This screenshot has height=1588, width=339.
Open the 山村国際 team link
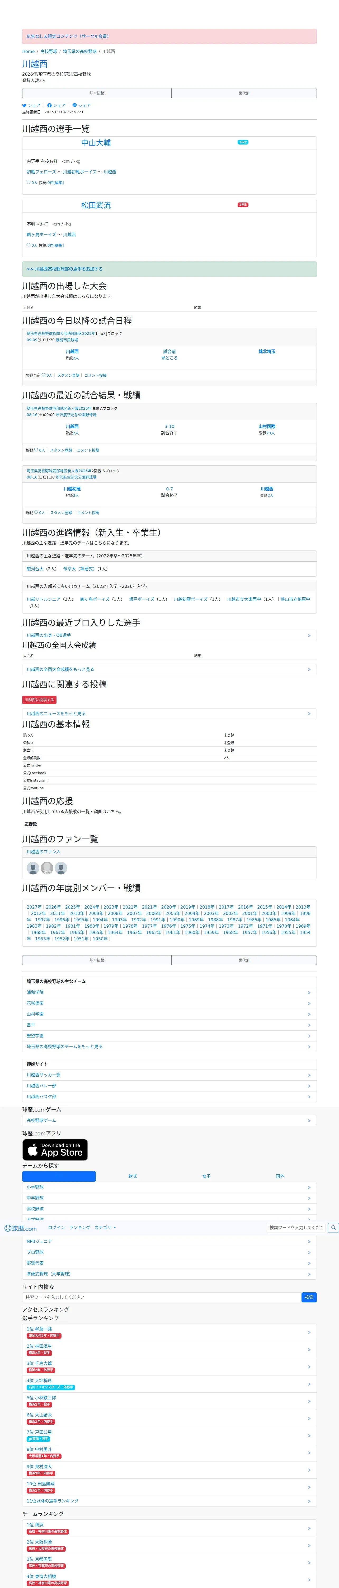[x=267, y=427]
